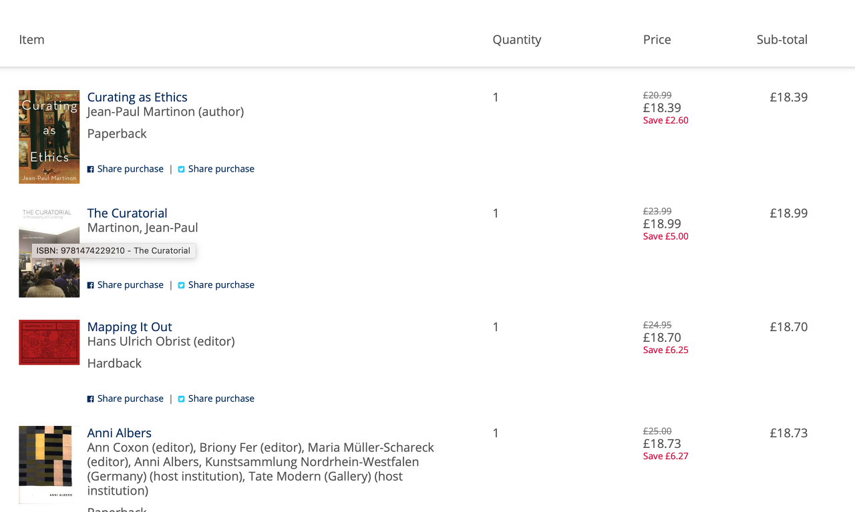Click the ISBN tooltip for The Curatorial
Viewport: 855px width, 512px height.
[114, 251]
